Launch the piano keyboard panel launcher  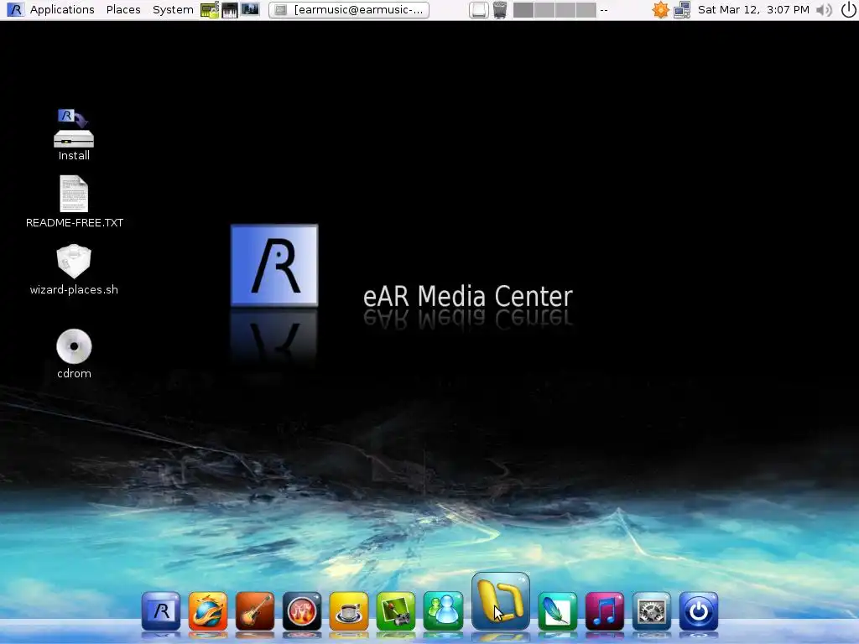click(230, 10)
